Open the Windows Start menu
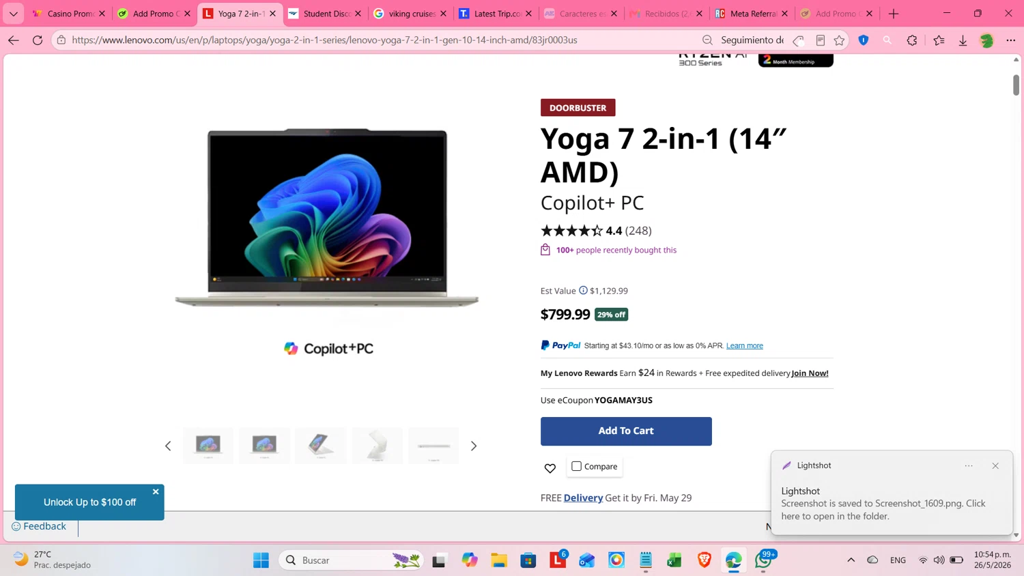1024x576 pixels. (x=261, y=560)
